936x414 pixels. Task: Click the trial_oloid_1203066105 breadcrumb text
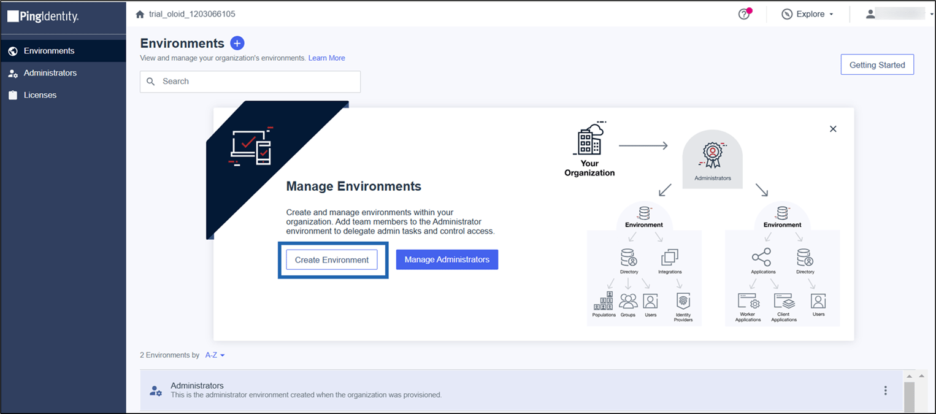[192, 14]
